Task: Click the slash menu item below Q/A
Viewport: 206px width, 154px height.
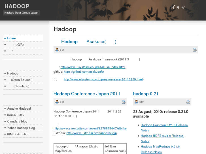Action: tap(23, 51)
